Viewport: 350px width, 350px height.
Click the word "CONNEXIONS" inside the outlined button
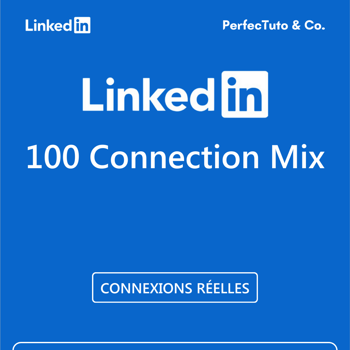pos(146,288)
